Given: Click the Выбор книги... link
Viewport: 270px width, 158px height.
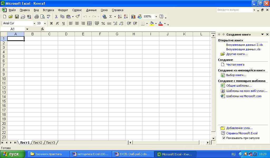Looking at the screenshot, I should click(x=236, y=75).
